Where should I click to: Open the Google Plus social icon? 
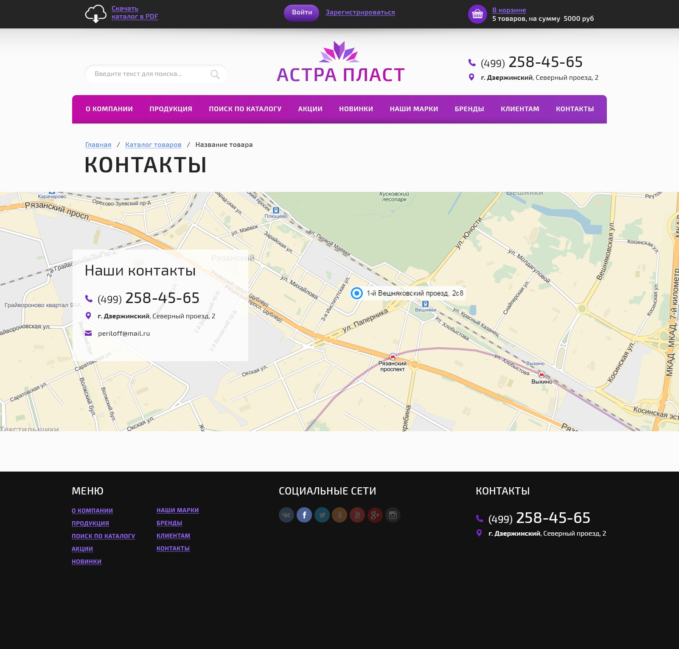(x=375, y=515)
